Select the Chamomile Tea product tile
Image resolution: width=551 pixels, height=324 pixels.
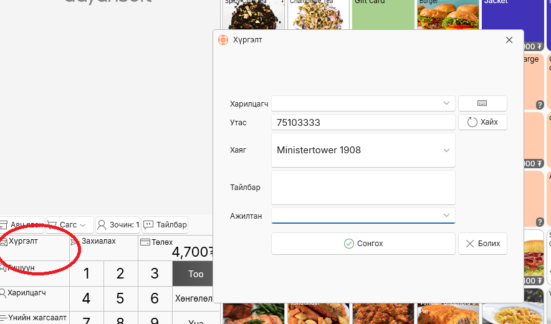click(319, 14)
